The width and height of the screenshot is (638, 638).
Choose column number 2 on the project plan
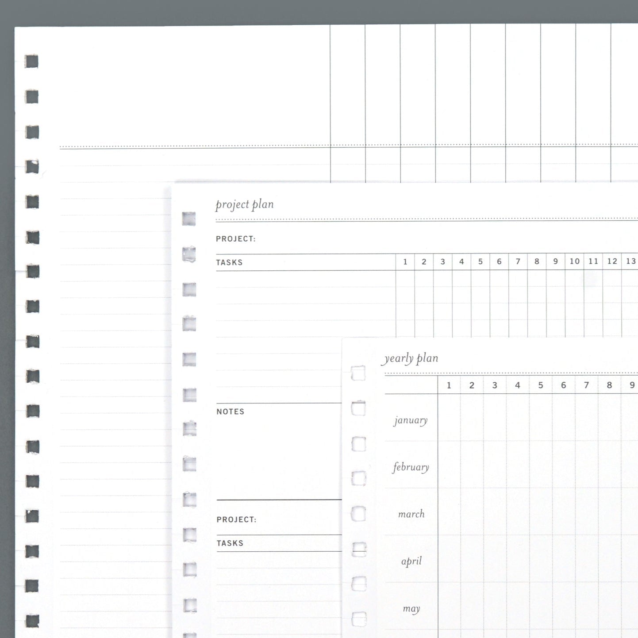tap(424, 261)
